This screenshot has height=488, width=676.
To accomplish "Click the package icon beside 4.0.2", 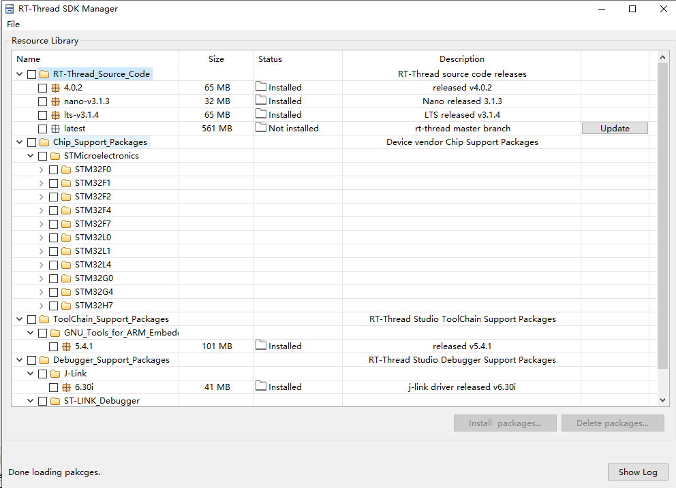I will click(x=55, y=88).
